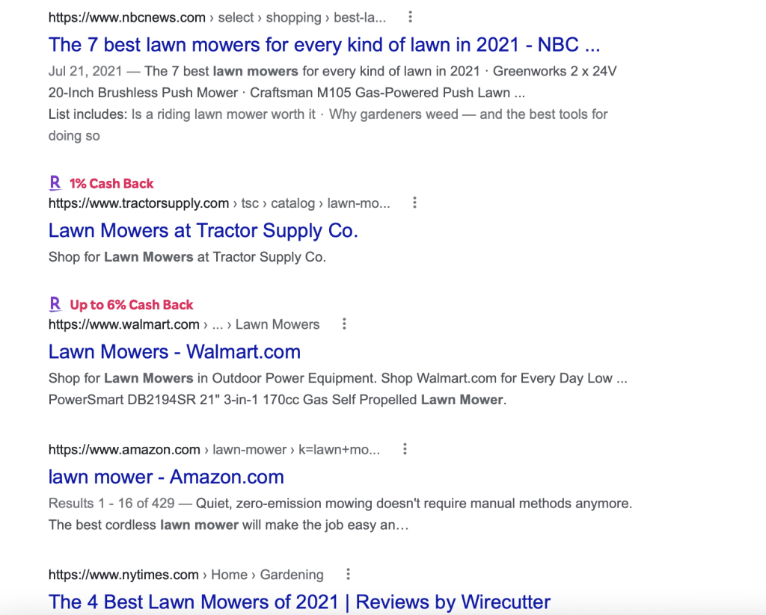Click the nytimes.com URL breadcrumb
766x615 pixels.
click(186, 575)
